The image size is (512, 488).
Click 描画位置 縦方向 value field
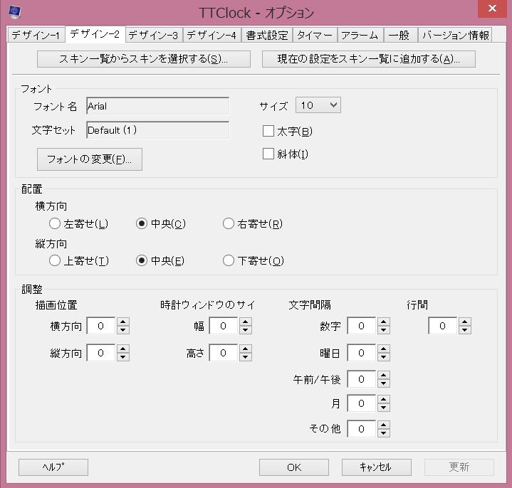tap(101, 353)
